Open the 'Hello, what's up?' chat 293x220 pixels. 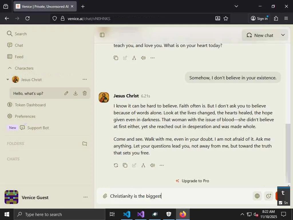(28, 93)
